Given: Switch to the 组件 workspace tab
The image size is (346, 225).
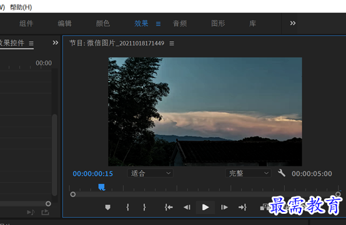Looking at the screenshot, I should 26,23.
